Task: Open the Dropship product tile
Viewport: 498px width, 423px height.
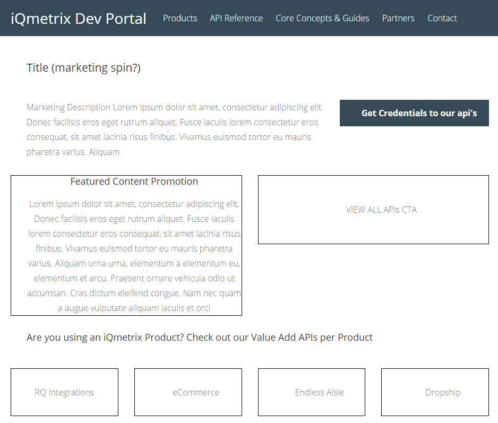Action: (435, 392)
